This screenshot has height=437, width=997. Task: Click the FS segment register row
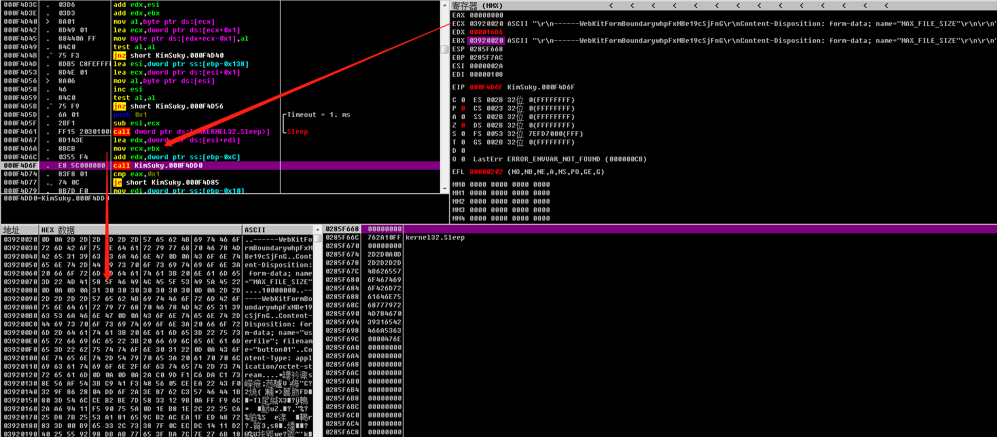pyautogui.click(x=528, y=134)
